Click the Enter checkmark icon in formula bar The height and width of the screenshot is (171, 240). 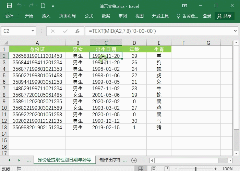65,31
